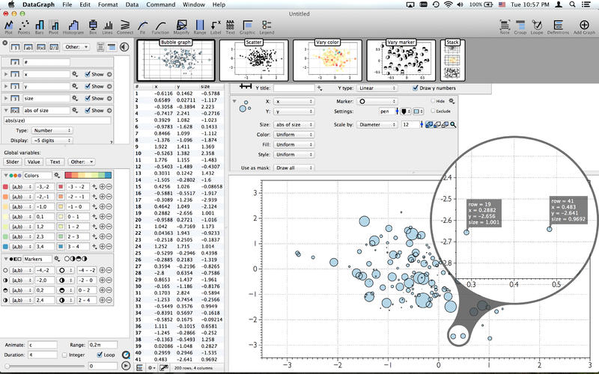
Task: Click the Add Graph icon
Action: point(583,26)
